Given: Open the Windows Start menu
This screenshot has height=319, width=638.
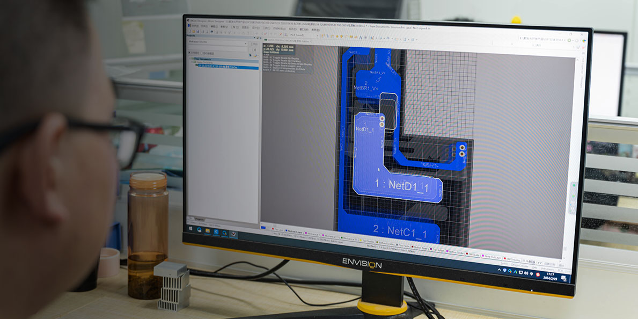Looking at the screenshot, I should (190, 229).
